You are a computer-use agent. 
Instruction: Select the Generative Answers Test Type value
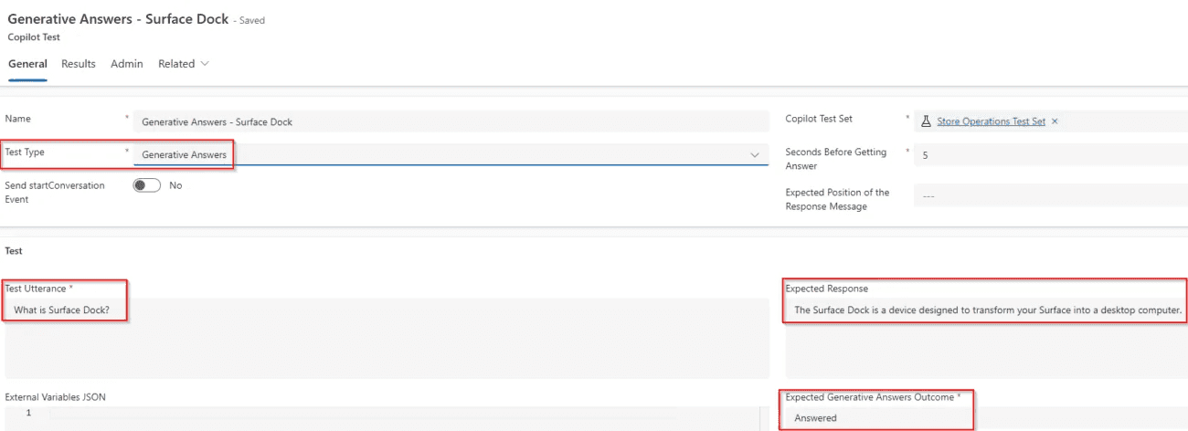point(184,155)
